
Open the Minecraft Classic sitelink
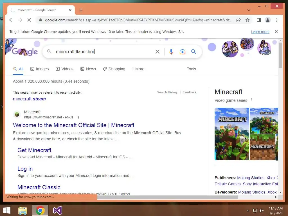tap(39, 187)
